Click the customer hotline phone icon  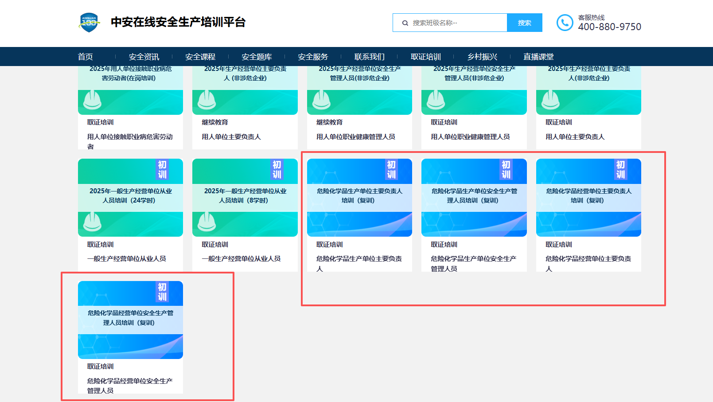tap(565, 23)
